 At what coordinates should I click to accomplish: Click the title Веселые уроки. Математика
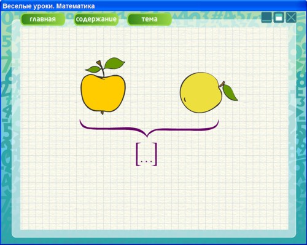pyautogui.click(x=49, y=6)
